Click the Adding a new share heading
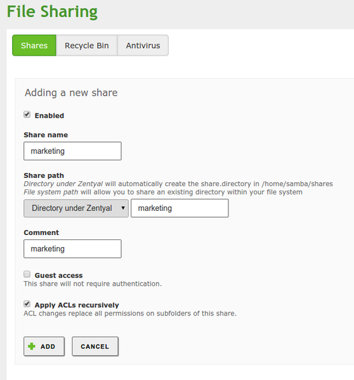354x380 pixels. pyautogui.click(x=71, y=93)
